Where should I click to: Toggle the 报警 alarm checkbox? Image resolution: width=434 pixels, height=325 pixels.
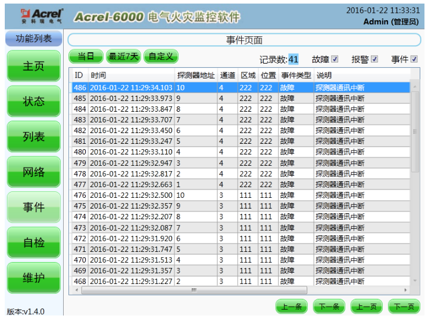[x=374, y=59]
